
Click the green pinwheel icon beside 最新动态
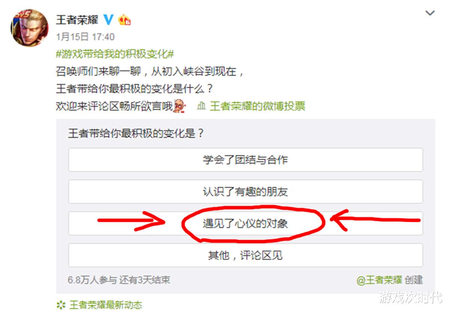61,305
